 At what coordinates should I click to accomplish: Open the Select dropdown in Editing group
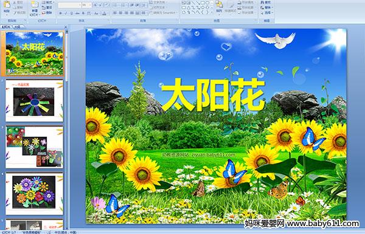pos(267,13)
